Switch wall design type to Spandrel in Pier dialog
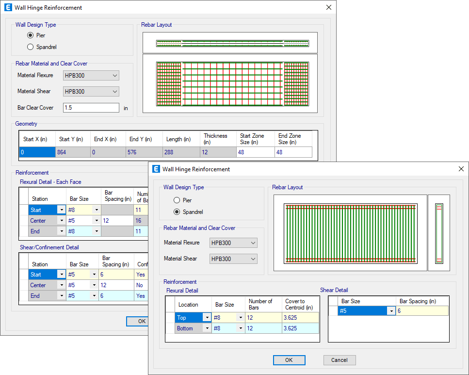Screen dimensions: 469x375 click(30, 47)
